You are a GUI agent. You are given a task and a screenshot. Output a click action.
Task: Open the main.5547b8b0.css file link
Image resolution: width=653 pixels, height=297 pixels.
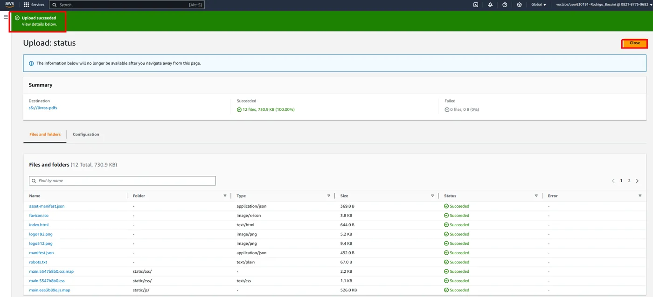(x=47, y=281)
